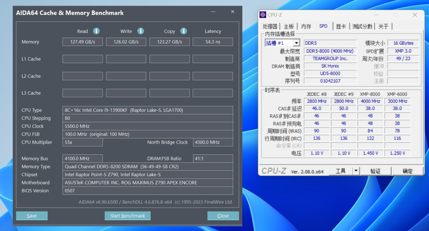Image resolution: width=429 pixels, height=231 pixels.
Task: Close the CPU-Z window
Action: click(x=415, y=15)
